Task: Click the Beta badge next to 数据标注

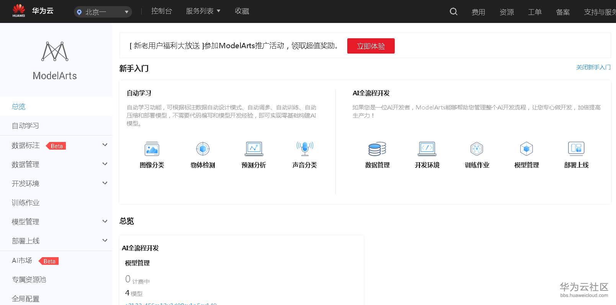Action: coord(56,146)
